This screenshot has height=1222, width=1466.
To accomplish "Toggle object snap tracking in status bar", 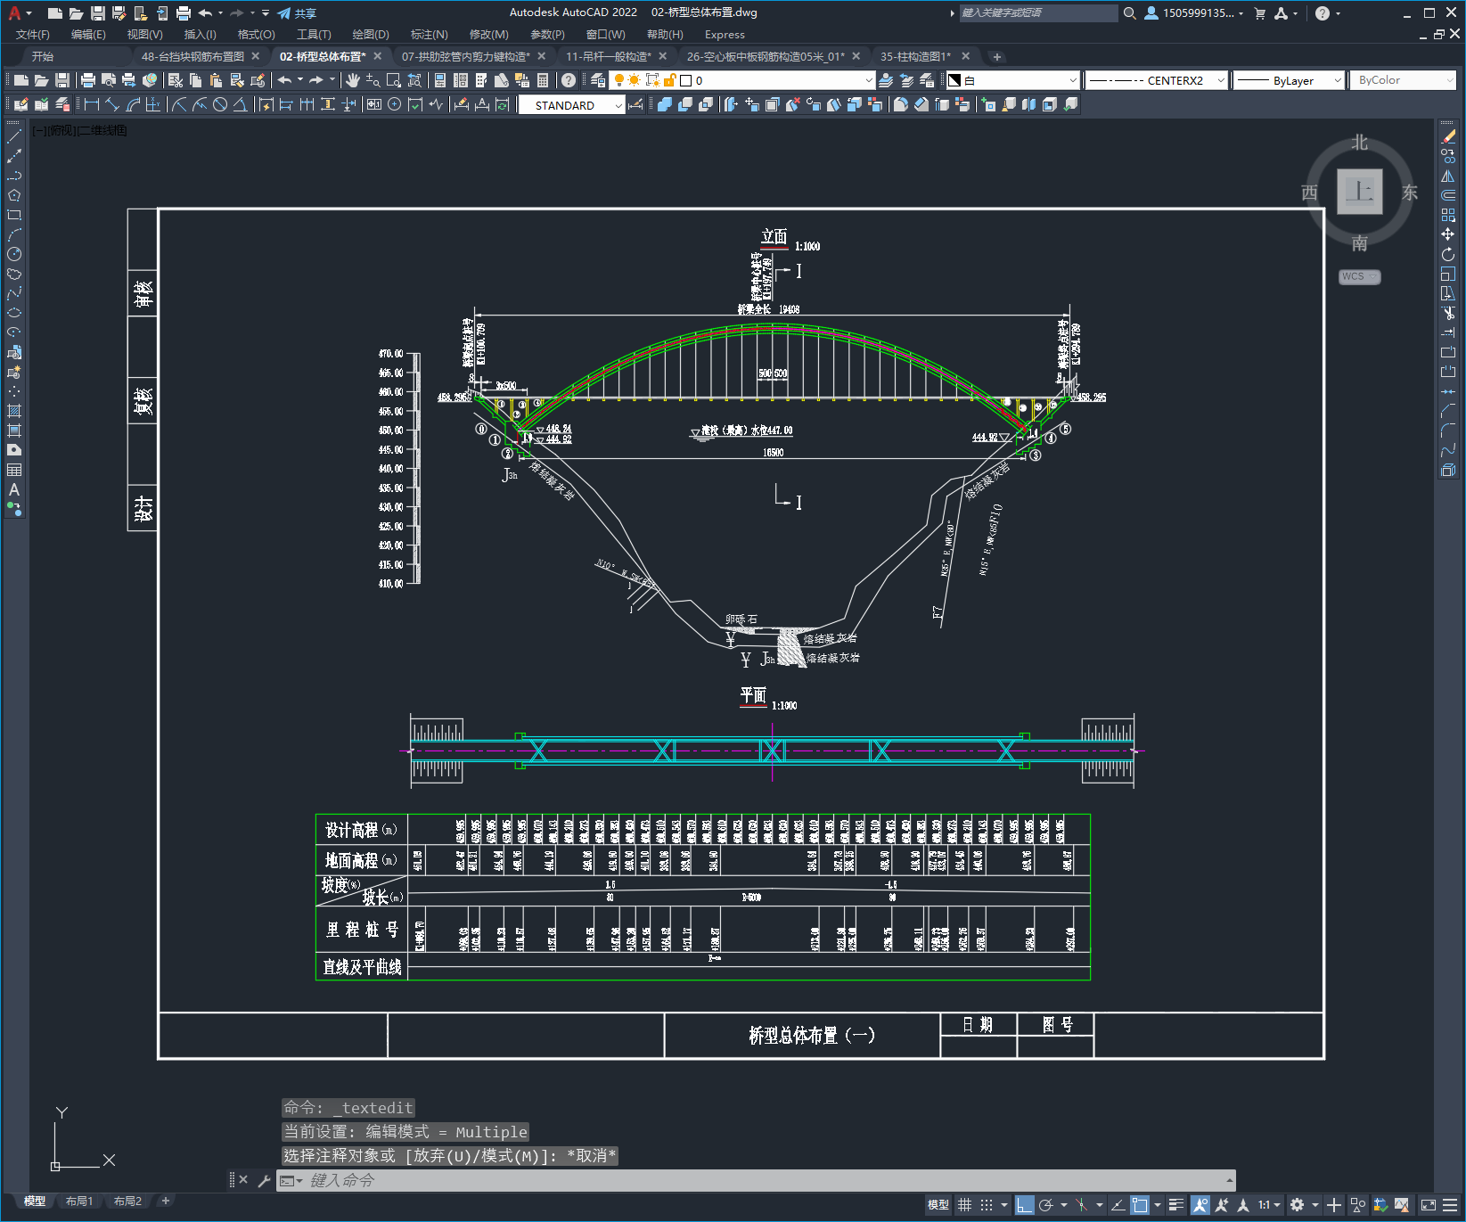I will coord(1118,1205).
